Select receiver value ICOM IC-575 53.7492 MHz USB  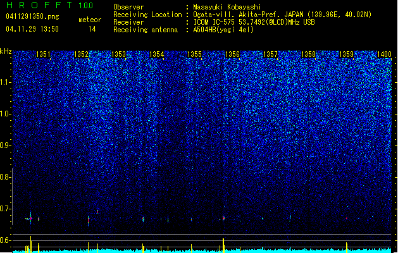point(254,22)
